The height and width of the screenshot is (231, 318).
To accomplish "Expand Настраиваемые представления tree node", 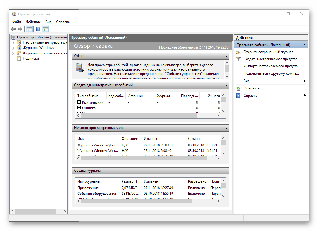I will click(x=13, y=42).
